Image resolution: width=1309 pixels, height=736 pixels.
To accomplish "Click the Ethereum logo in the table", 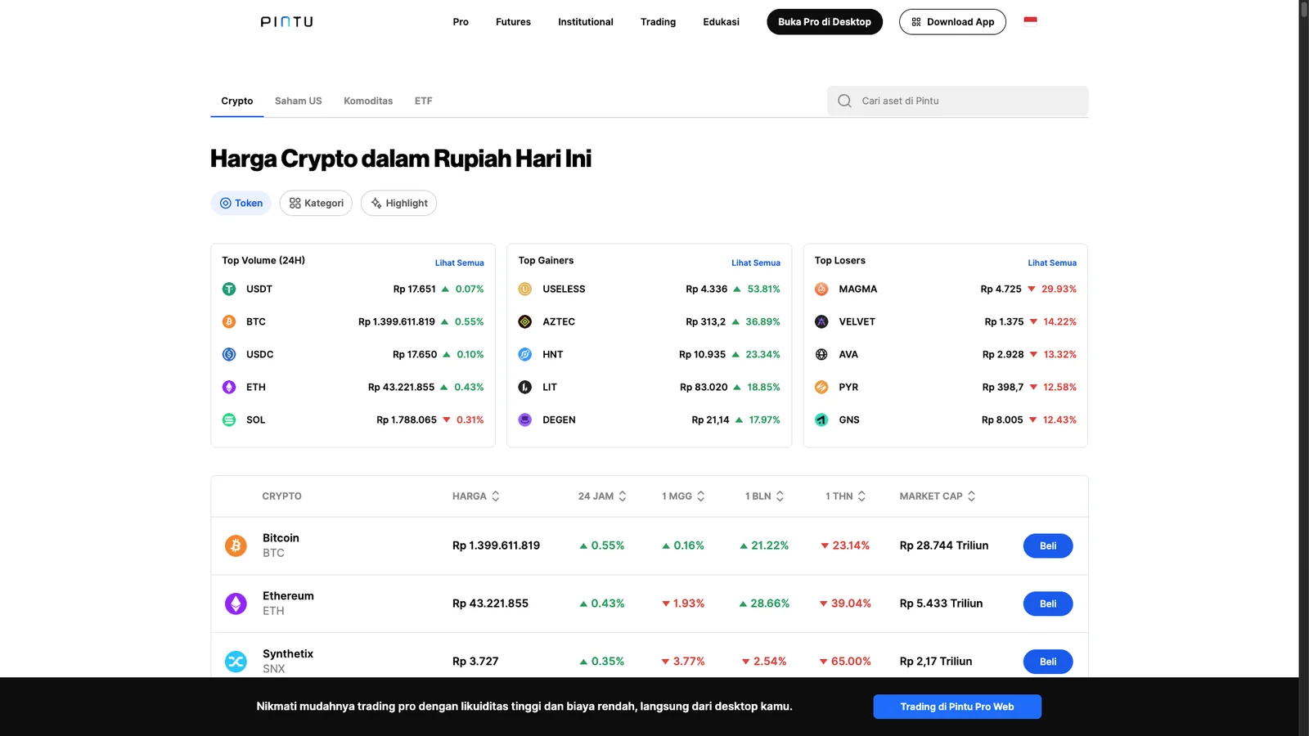I will [x=236, y=604].
